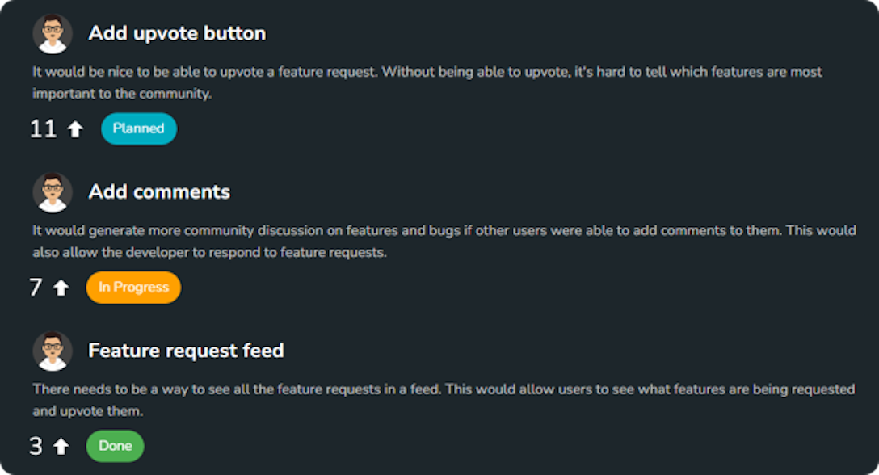
Task: Open the Add upvote button title
Action: (177, 33)
